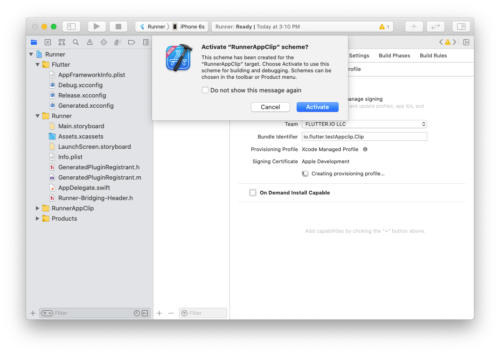The height and width of the screenshot is (354, 500).
Task: Click the Activate button in the dialog
Action: coord(318,107)
